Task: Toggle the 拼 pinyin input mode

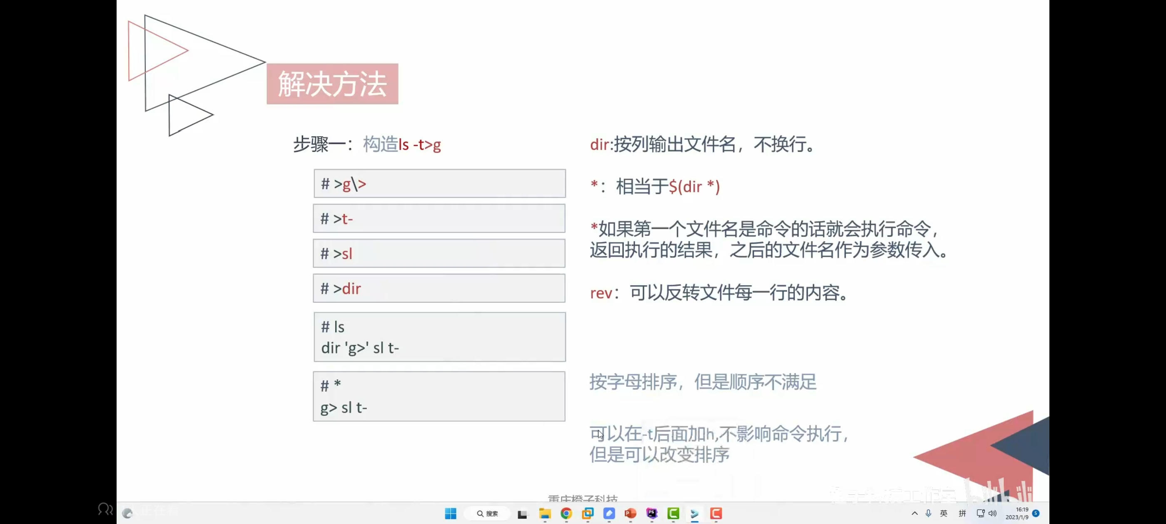Action: click(x=962, y=513)
